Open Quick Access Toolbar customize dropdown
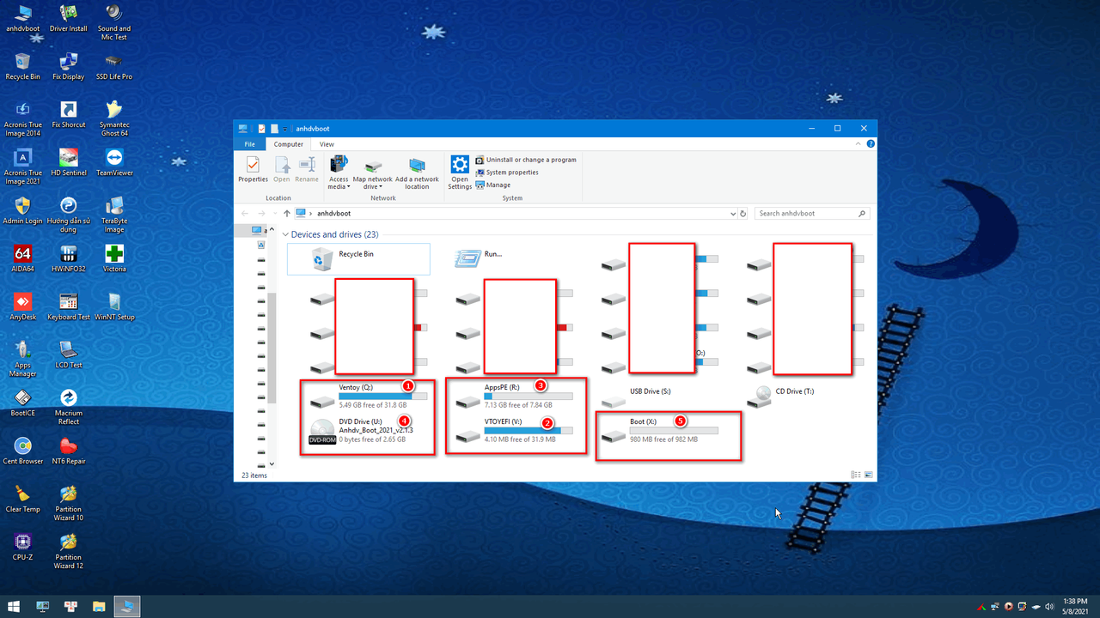The width and height of the screenshot is (1100, 618). click(x=285, y=129)
